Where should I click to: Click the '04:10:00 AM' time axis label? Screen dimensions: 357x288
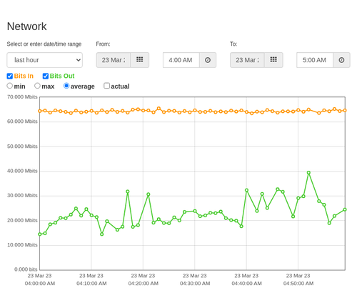coord(91,284)
